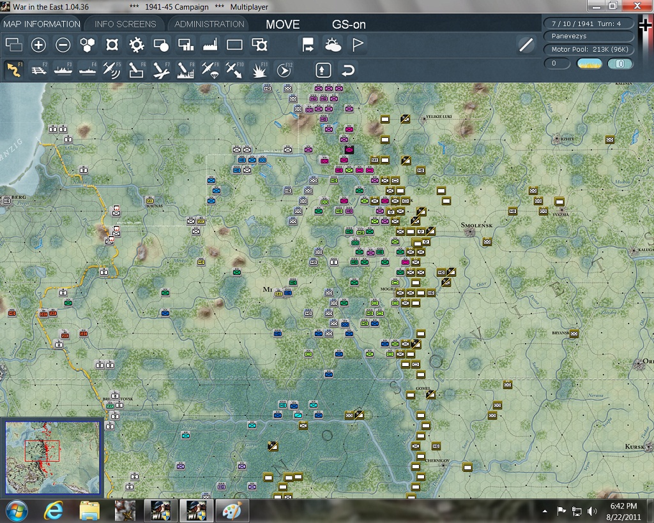Click the boxed up-arrow icon
This screenshot has height=523, width=654.
pos(323,70)
